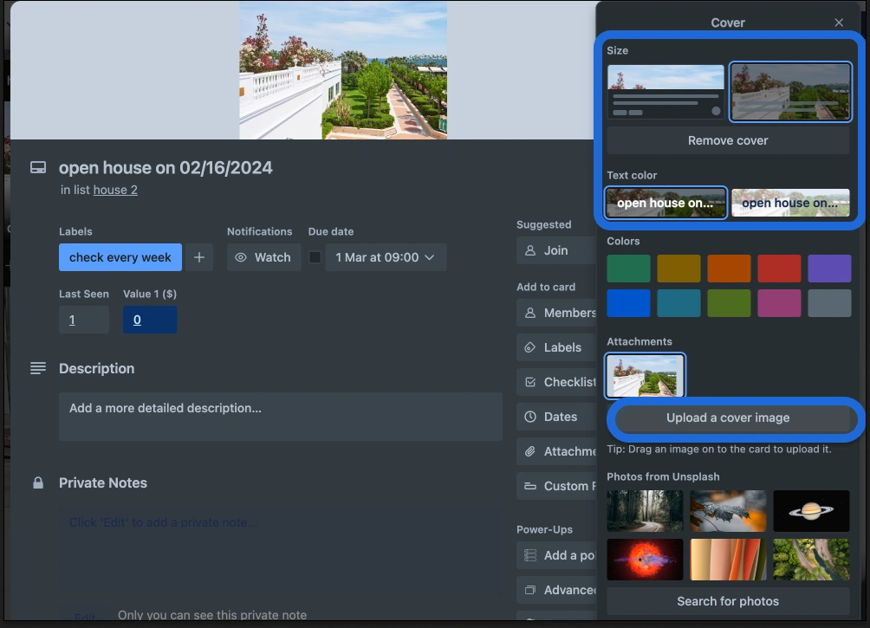The height and width of the screenshot is (628, 870).
Task: Edit the Last Seen field value
Action: [x=84, y=320]
